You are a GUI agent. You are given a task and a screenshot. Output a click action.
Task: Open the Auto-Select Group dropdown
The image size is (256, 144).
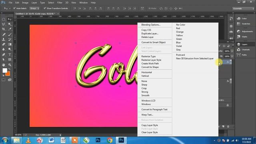(34, 8)
